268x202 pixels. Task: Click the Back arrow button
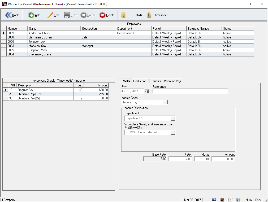click(x=12, y=15)
